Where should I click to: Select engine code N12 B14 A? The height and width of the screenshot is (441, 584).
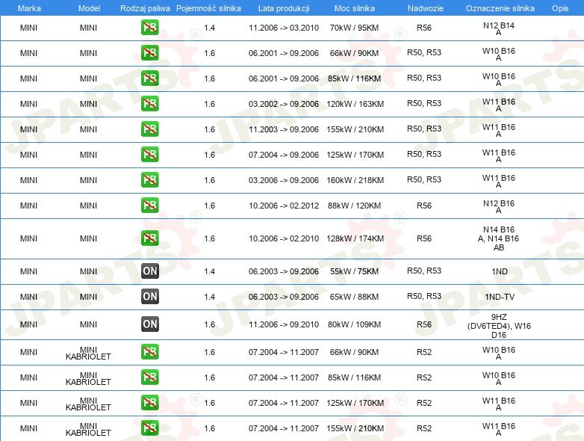click(x=499, y=28)
